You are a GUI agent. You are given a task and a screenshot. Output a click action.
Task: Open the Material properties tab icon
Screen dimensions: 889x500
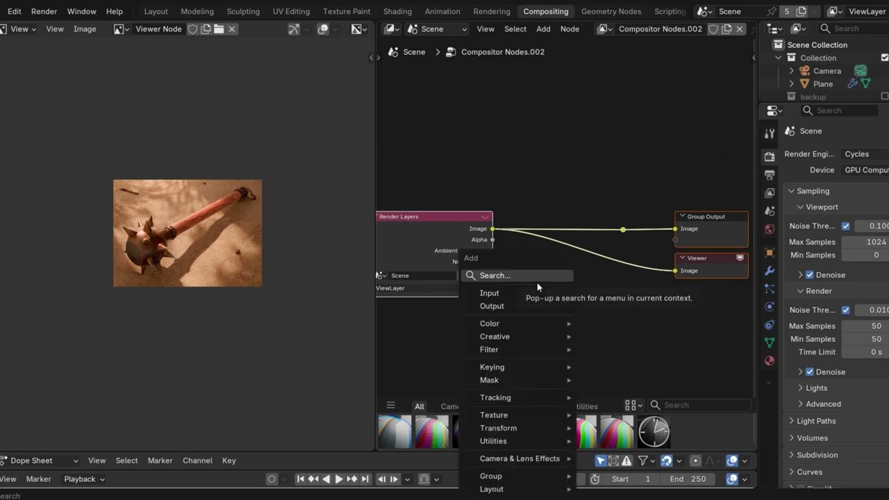pyautogui.click(x=770, y=361)
